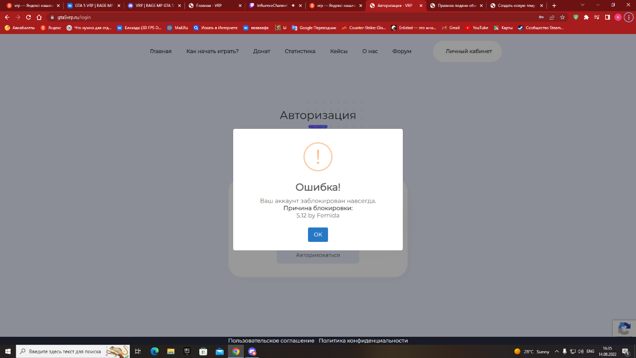Open a new browser tab
Screen dimensions: 636x358
(x=554, y=5)
